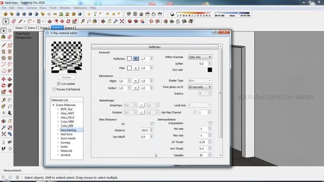
Task: Expand the tembok material node
Action: (58, 155)
